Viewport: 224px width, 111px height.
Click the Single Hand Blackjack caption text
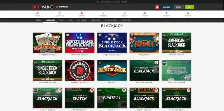[176, 82]
